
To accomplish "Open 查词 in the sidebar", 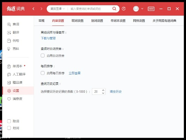I will (13, 24).
